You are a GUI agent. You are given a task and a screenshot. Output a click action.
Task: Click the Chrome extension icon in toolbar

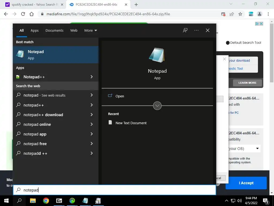click(x=251, y=14)
